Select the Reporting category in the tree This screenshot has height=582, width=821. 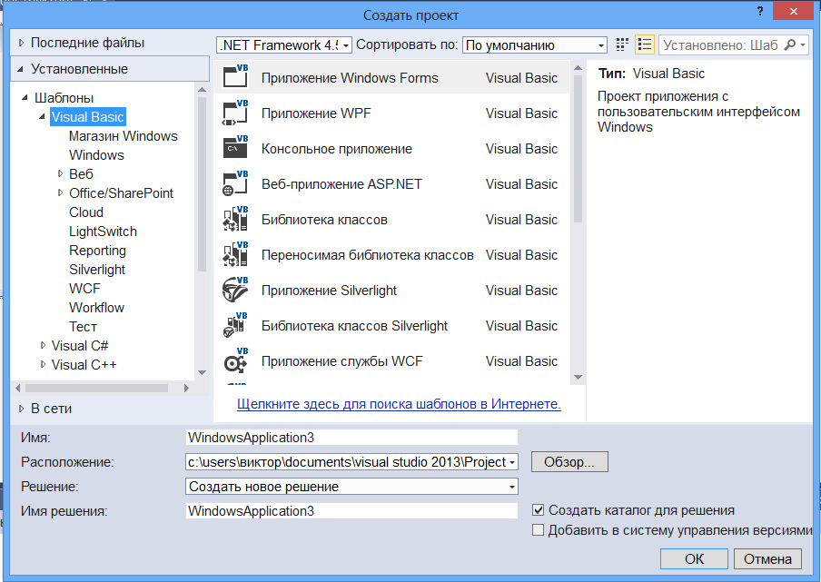point(97,251)
